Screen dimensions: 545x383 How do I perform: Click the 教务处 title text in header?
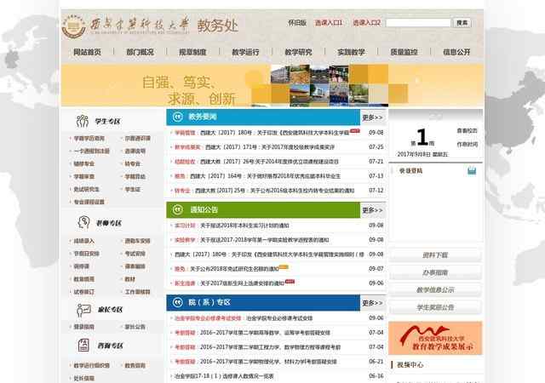click(x=218, y=26)
